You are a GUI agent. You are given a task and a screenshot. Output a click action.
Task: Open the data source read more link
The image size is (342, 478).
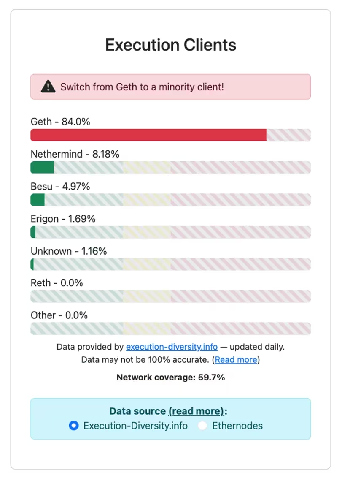(x=196, y=411)
